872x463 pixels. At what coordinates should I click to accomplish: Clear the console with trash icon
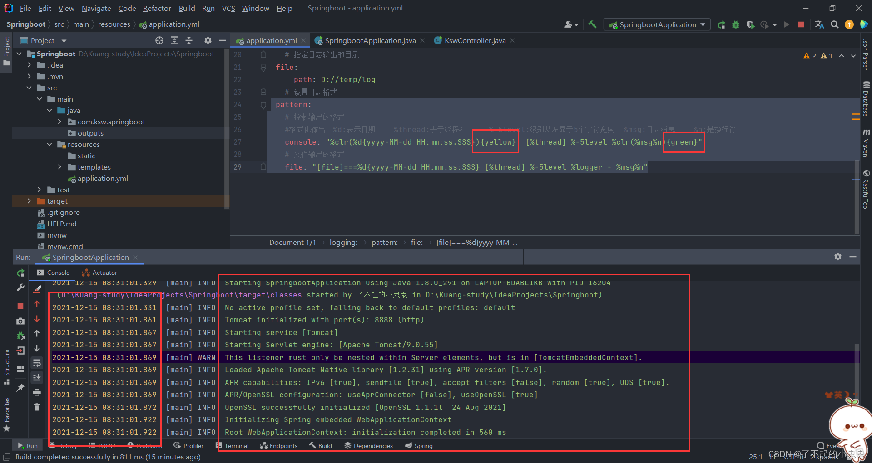tap(37, 407)
